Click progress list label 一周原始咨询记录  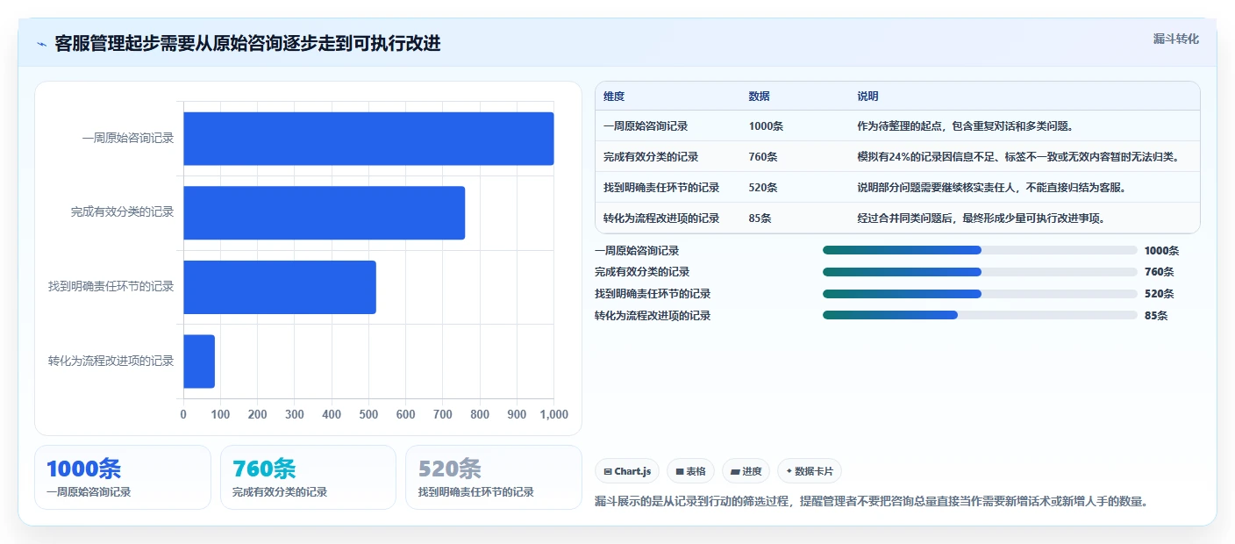click(637, 251)
